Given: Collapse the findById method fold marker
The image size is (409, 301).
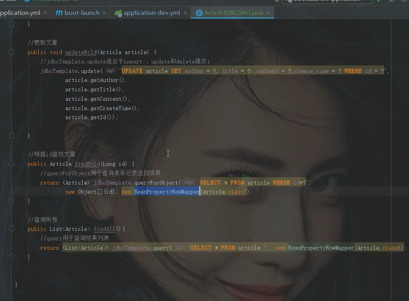Looking at the screenshot, I should click(11, 164).
